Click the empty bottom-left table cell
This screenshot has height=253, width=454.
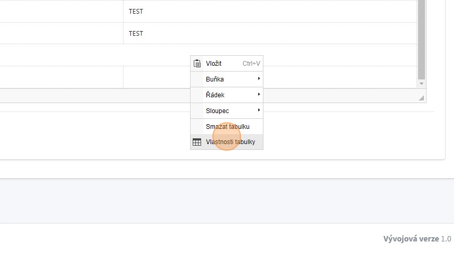tap(61, 77)
